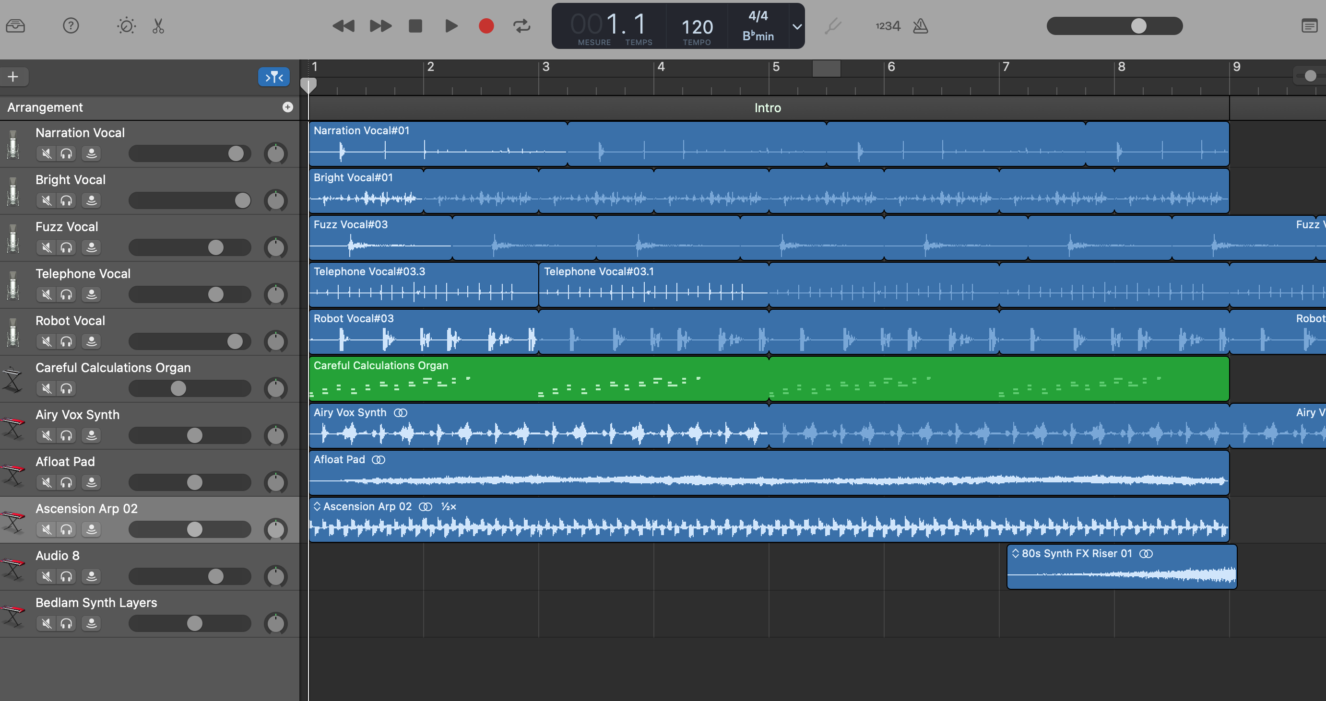Fast forward the playhead

(x=380, y=26)
